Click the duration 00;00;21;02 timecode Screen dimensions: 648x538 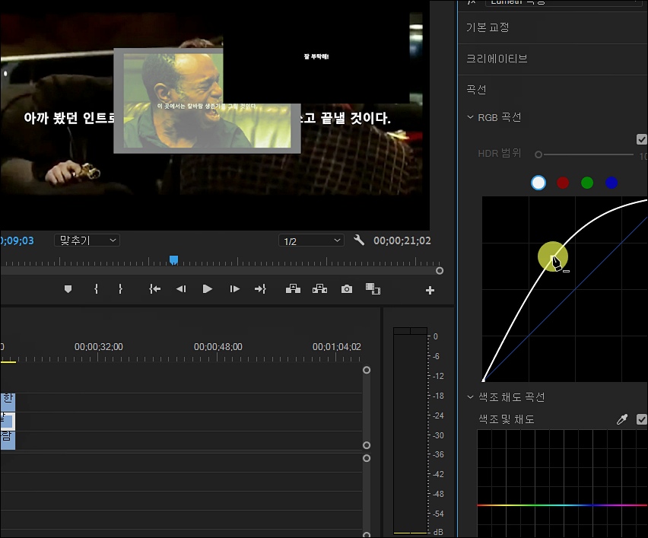[402, 240]
